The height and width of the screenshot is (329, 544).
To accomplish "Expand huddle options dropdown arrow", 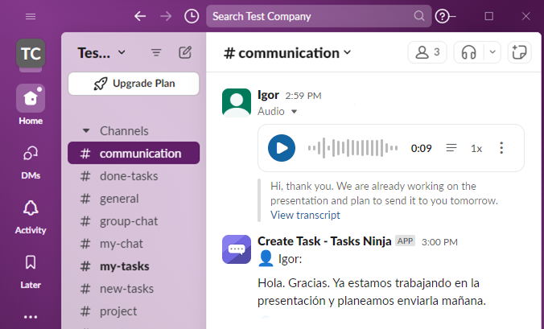I will click(x=492, y=53).
